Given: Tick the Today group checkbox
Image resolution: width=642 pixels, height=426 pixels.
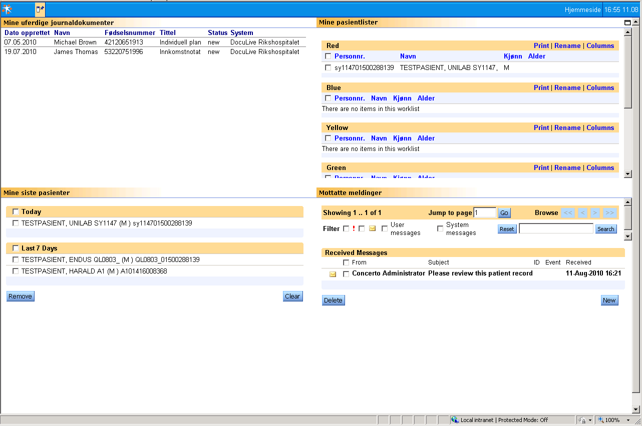Looking at the screenshot, I should coord(16,211).
